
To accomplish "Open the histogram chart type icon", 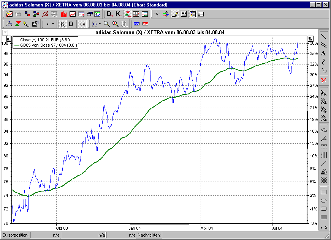I will 63,14.
